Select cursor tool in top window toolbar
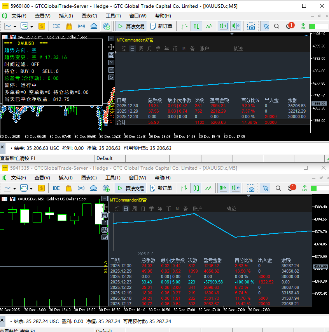The height and width of the screenshot is (332, 329). coord(266,26)
